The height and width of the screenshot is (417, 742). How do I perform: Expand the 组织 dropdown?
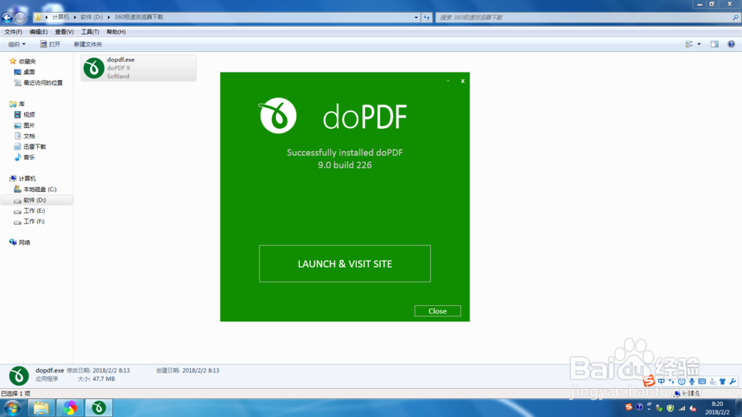16,44
